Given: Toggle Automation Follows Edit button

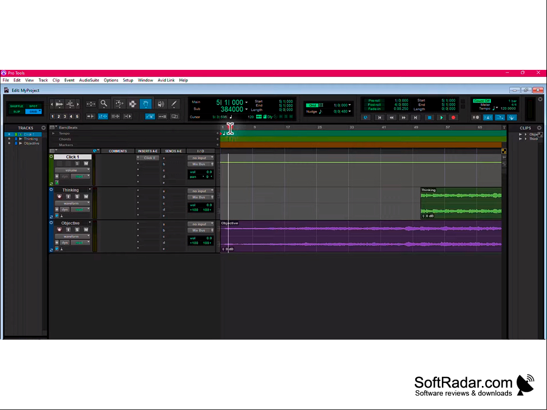Looking at the screenshot, I should coord(150,116).
